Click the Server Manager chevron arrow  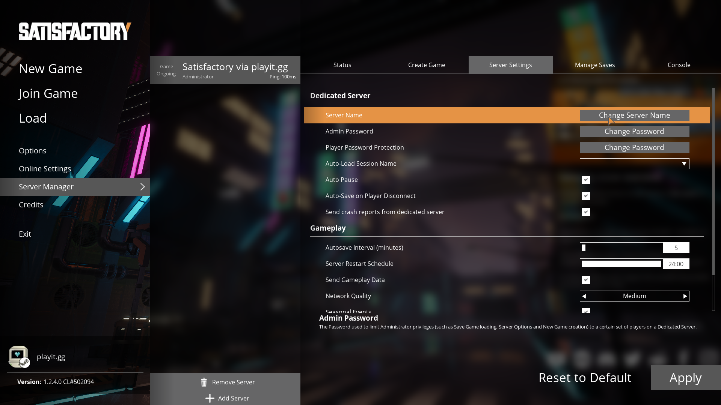click(143, 187)
